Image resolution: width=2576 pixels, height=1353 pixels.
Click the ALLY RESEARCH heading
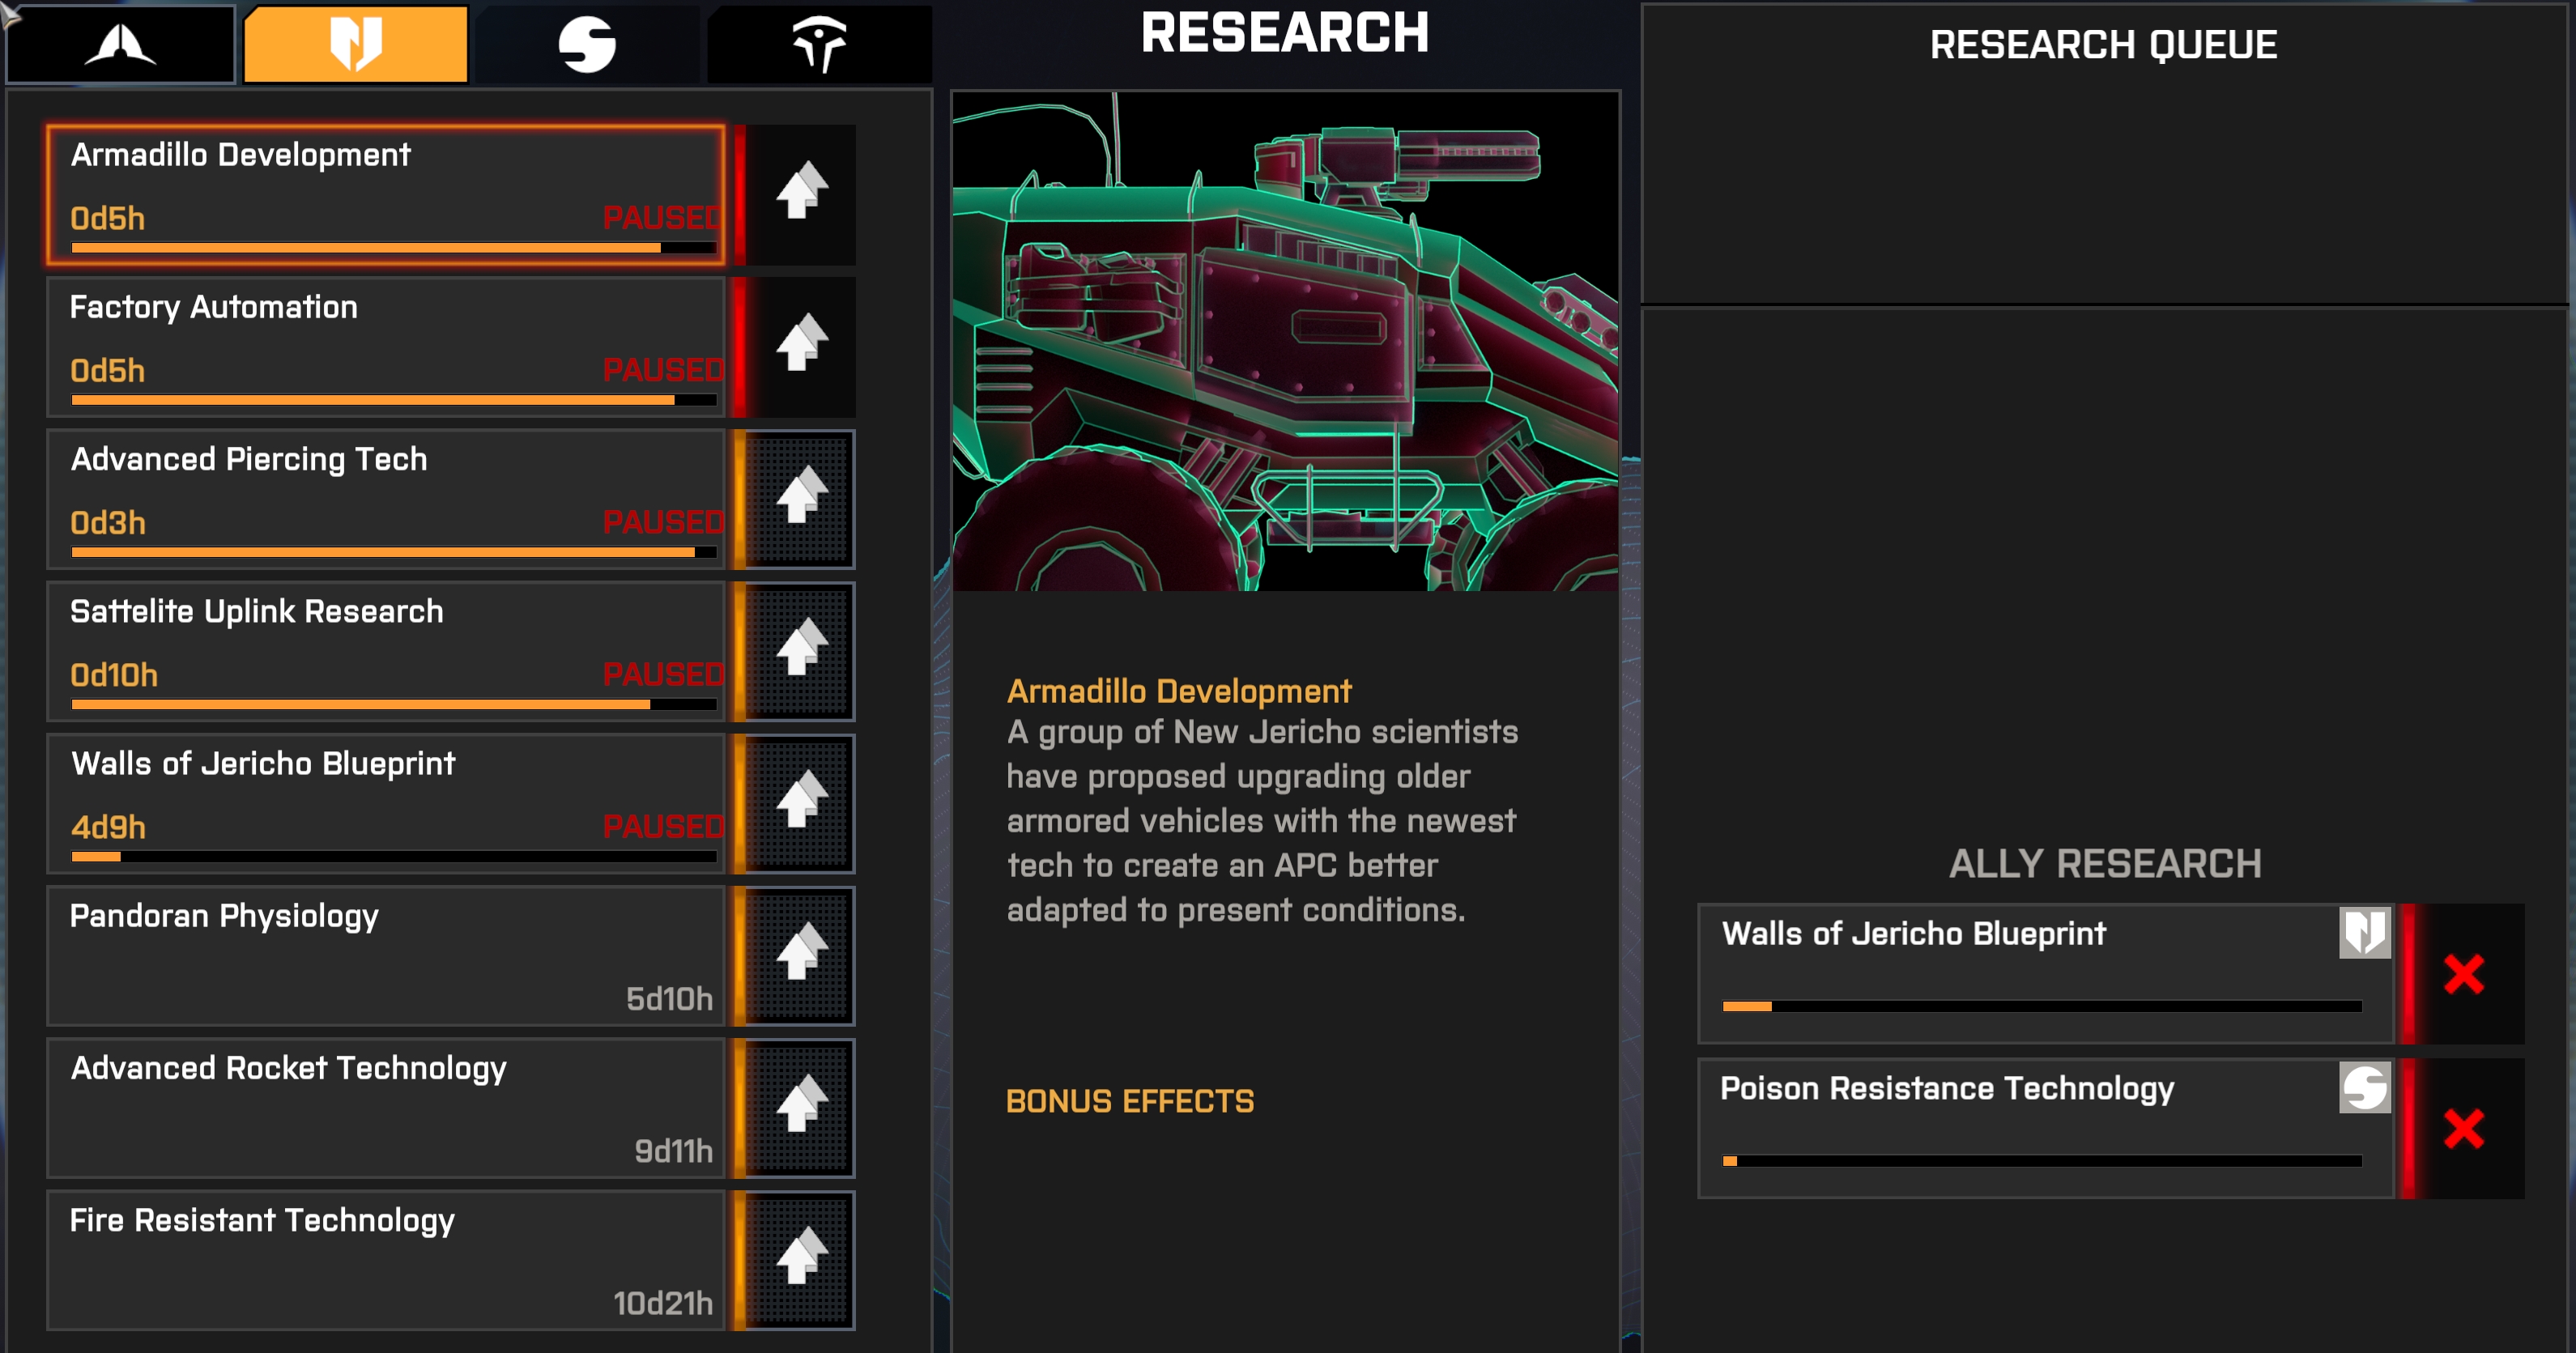pyautogui.click(x=2105, y=864)
